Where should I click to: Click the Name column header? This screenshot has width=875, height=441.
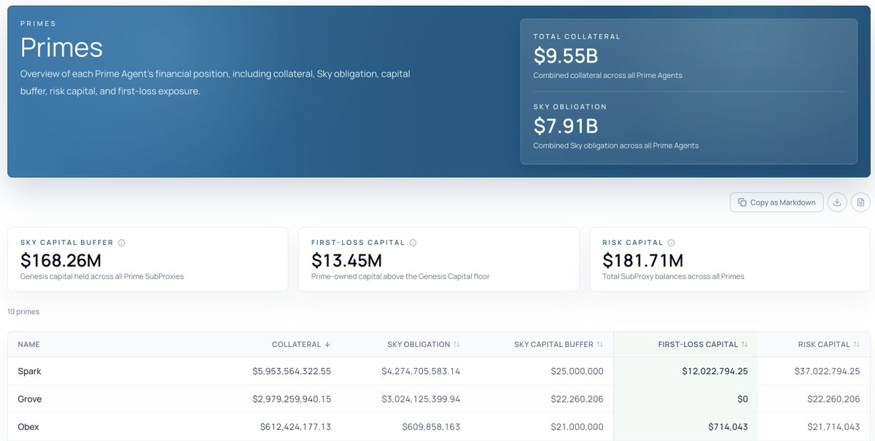(x=29, y=344)
